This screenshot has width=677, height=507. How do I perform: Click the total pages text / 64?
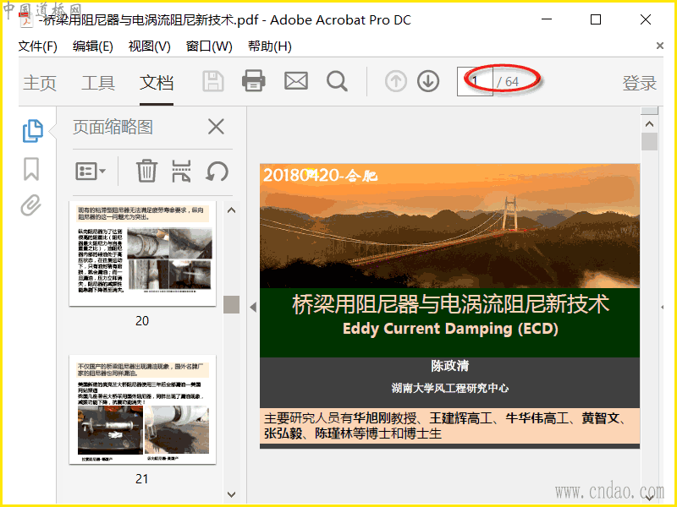coord(507,82)
